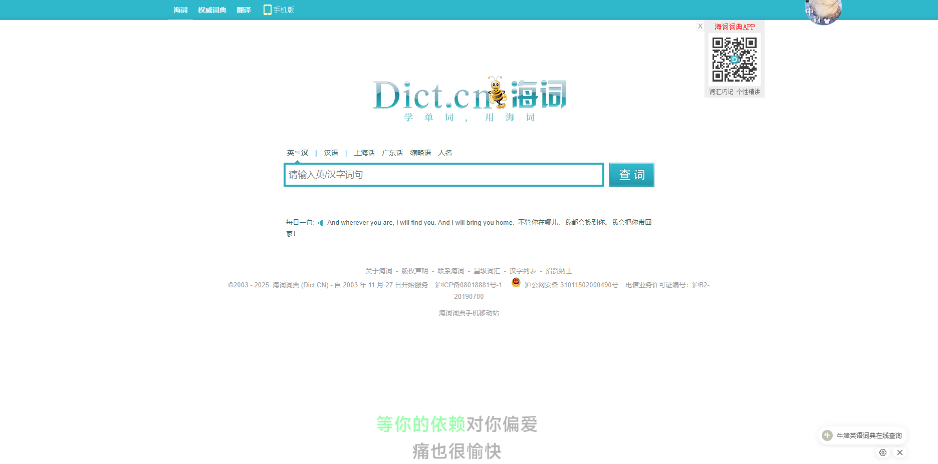The image size is (938, 464).
Task: Open the lyrics widget settings gear
Action: point(883,452)
